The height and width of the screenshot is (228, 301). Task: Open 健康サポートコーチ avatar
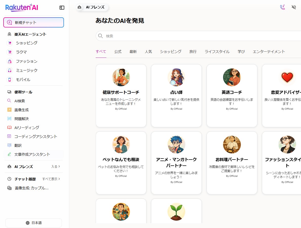[121, 77]
